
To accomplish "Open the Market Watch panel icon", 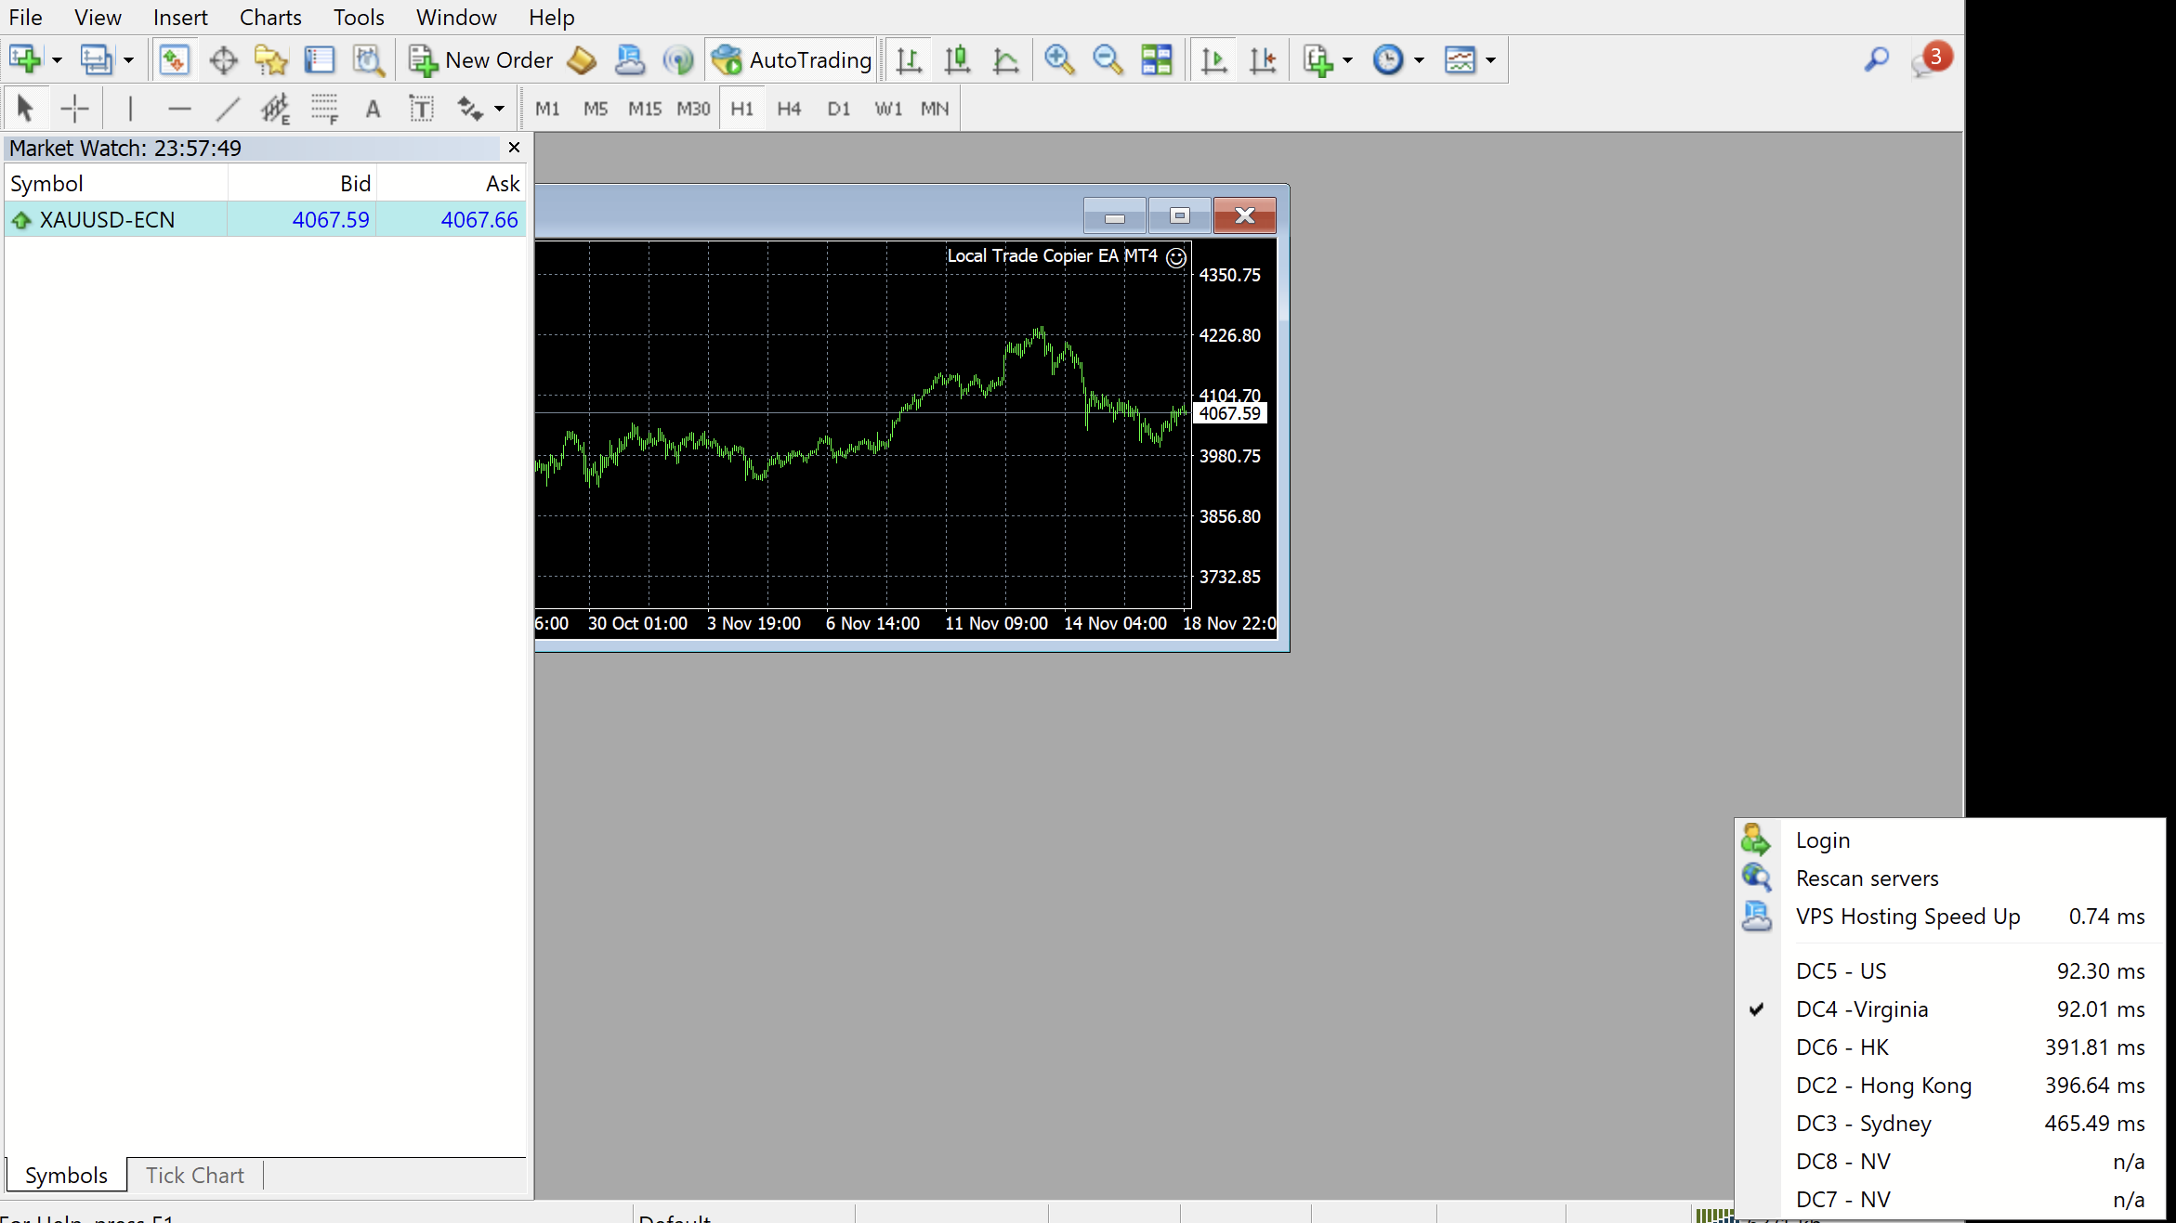I will pyautogui.click(x=174, y=60).
